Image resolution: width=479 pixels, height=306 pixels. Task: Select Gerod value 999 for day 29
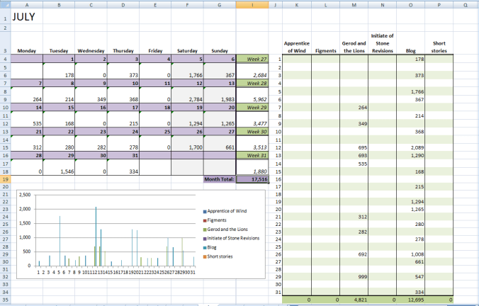[x=354, y=276]
